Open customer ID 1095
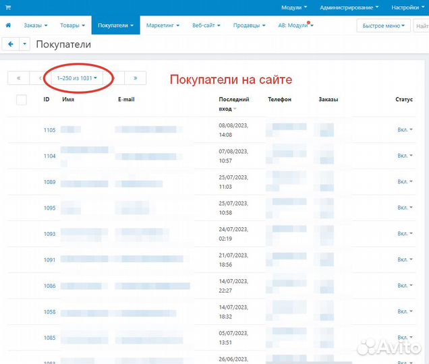The image size is (429, 364). click(x=49, y=208)
